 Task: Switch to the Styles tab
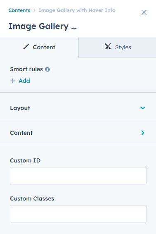coord(117,47)
